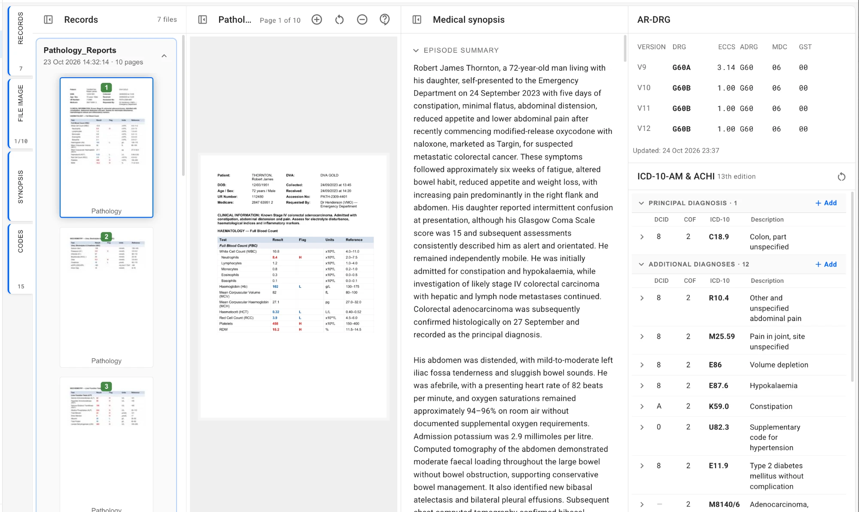Image resolution: width=859 pixels, height=512 pixels.
Task: Switch to the FILE IMAGE side tab
Action: 20,114
